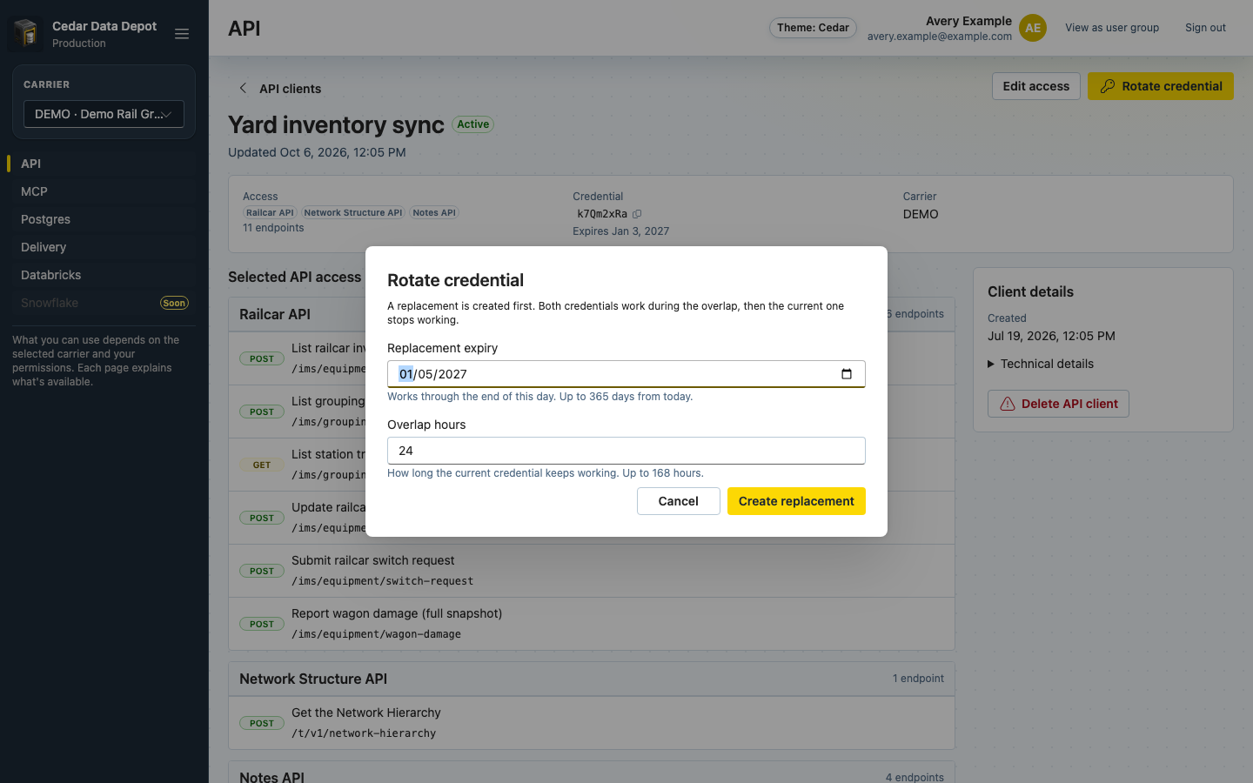Image resolution: width=1253 pixels, height=783 pixels.
Task: Select the Submit railcar switch request endpoint
Action: pyautogui.click(x=592, y=571)
